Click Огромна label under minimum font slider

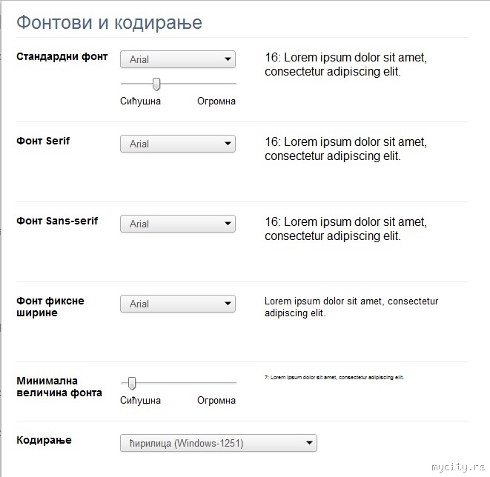coord(216,401)
